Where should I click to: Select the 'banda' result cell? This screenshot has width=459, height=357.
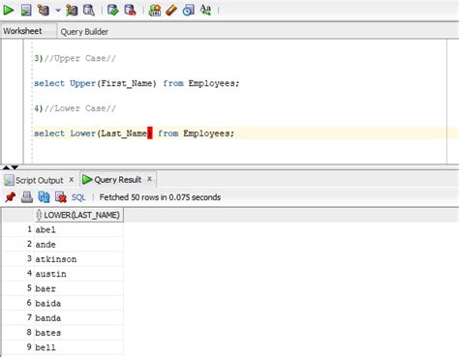click(x=78, y=318)
